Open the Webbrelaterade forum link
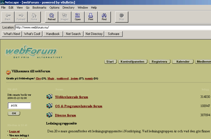 pos(71,97)
